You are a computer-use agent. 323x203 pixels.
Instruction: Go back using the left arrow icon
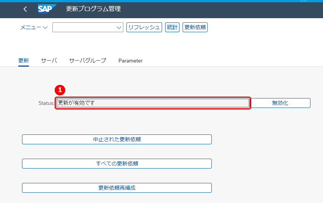[x=25, y=9]
